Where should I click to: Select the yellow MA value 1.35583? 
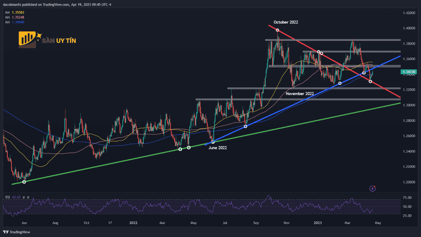point(18,13)
